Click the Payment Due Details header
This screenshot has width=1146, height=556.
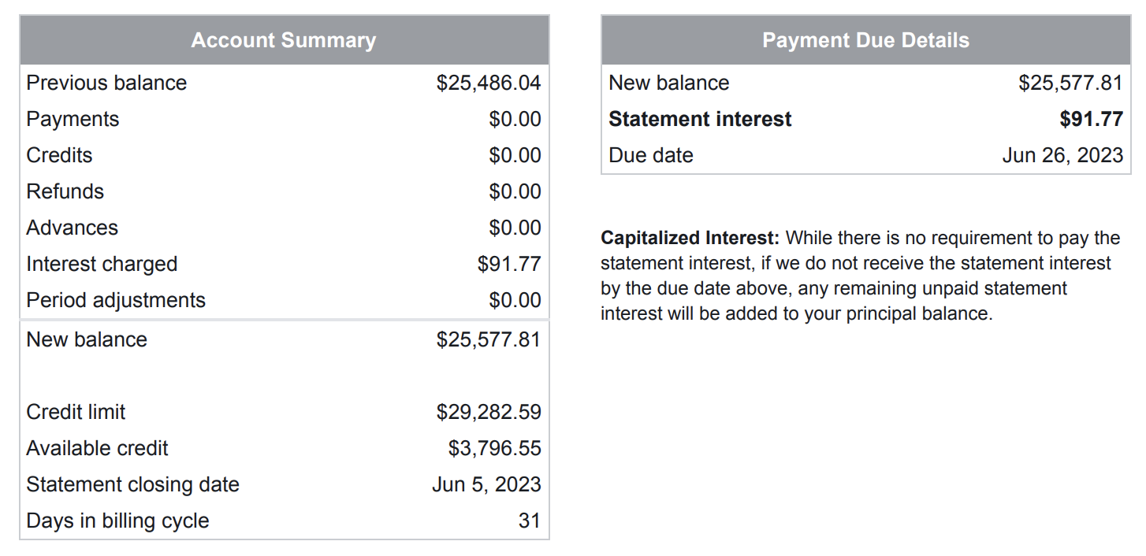[x=865, y=40]
